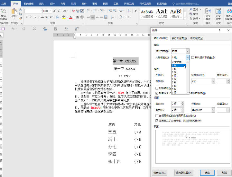Switch to the Chinese Typography tab

[197, 38]
